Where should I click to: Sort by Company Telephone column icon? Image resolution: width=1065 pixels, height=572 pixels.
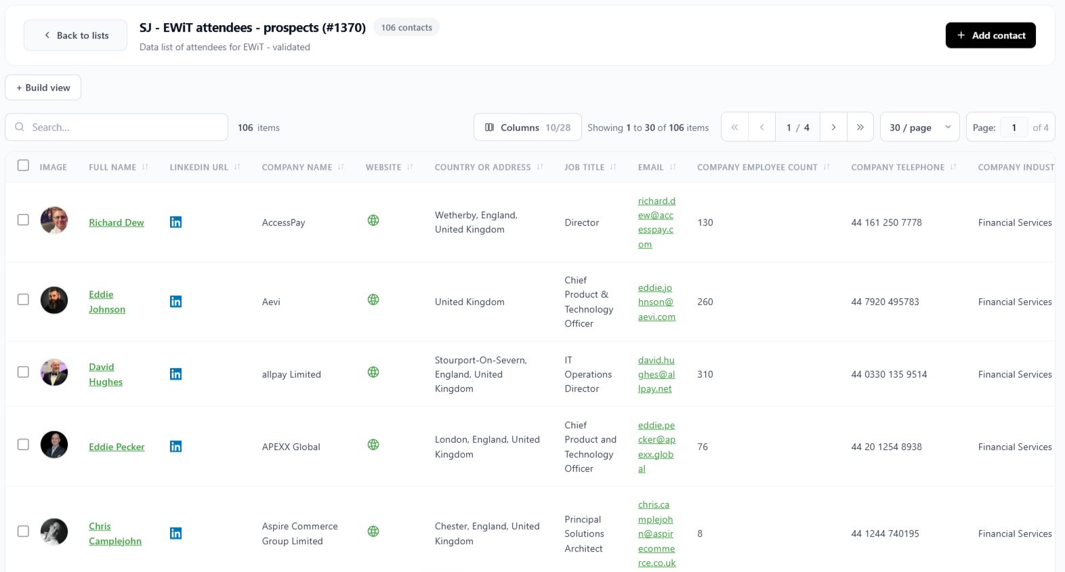(x=953, y=167)
